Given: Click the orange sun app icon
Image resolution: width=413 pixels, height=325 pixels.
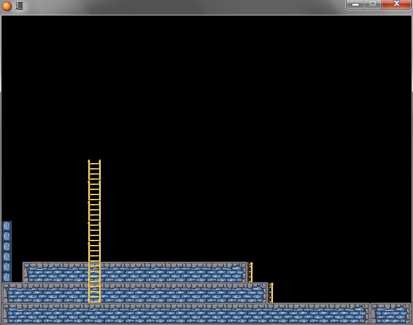Looking at the screenshot, I should pyautogui.click(x=7, y=6).
